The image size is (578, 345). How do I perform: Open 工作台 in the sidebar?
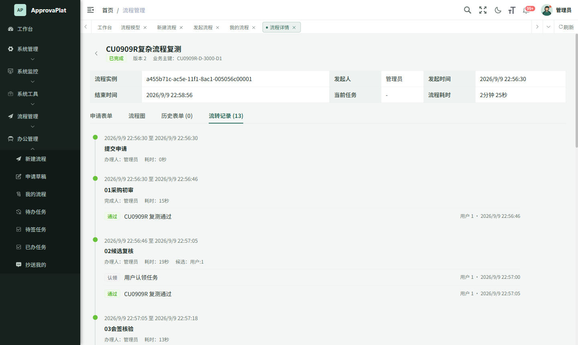click(40, 29)
